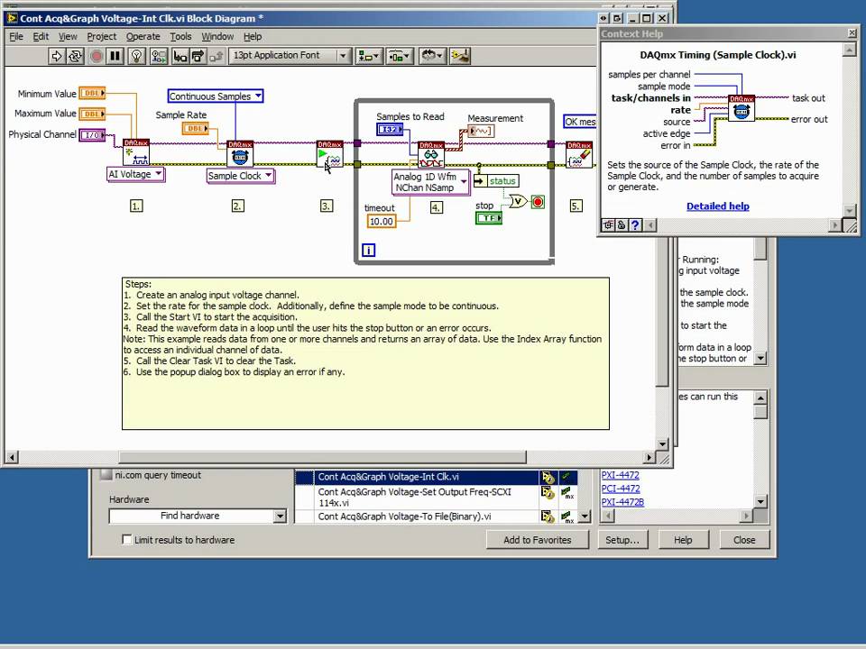Open the Continuous Samples enum dropdown
866x649 pixels.
pos(216,96)
